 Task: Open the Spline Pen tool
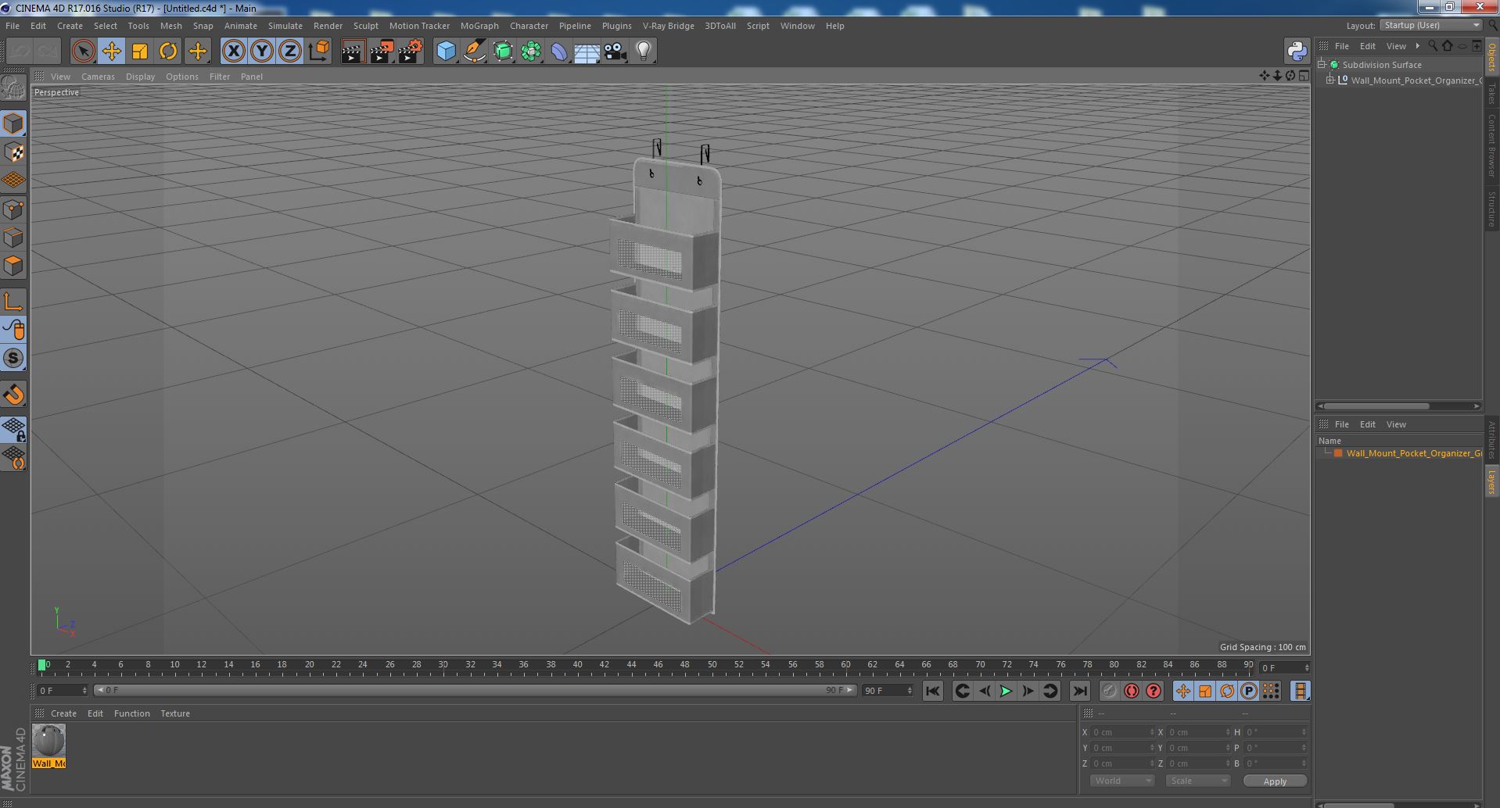click(475, 52)
